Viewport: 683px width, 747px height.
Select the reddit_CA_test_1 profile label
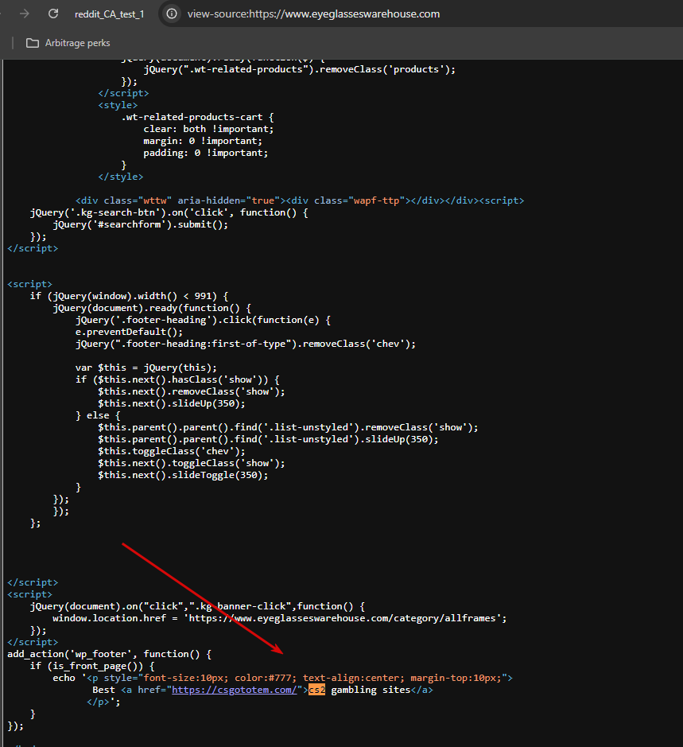click(109, 14)
